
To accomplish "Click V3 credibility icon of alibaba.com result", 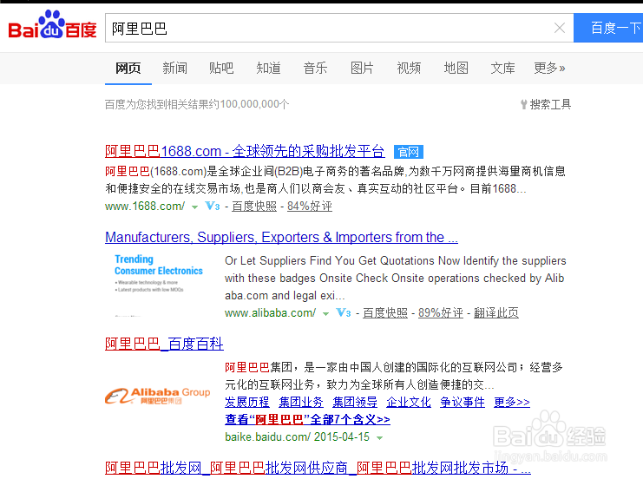I will [344, 313].
